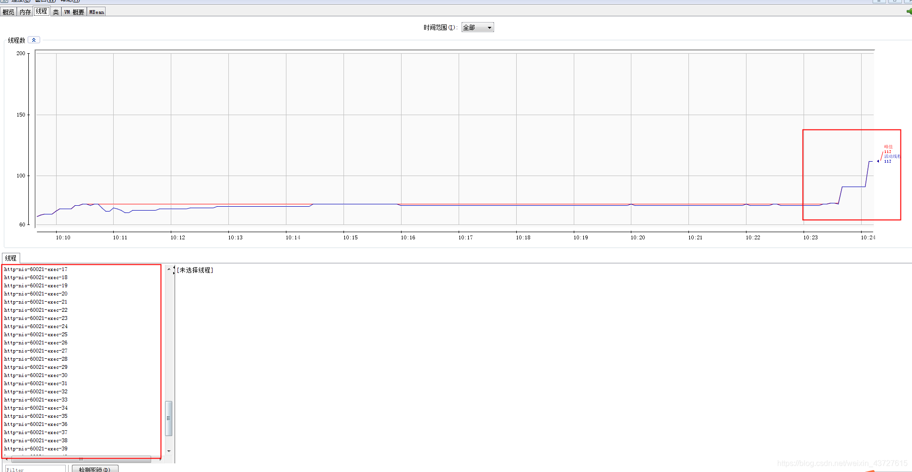Click the thread list vertical scrollbar thumb
The width and height of the screenshot is (912, 472).
pyautogui.click(x=168, y=418)
